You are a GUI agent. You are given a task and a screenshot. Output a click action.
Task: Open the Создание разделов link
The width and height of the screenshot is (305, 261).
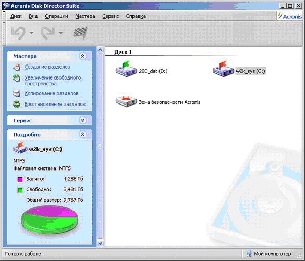[x=47, y=67]
